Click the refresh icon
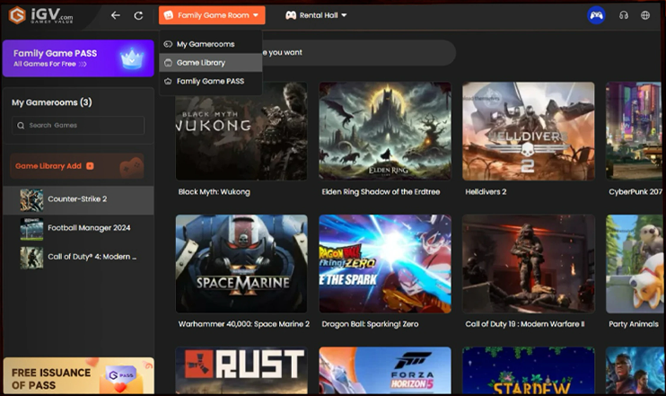The image size is (666, 396). click(x=138, y=15)
